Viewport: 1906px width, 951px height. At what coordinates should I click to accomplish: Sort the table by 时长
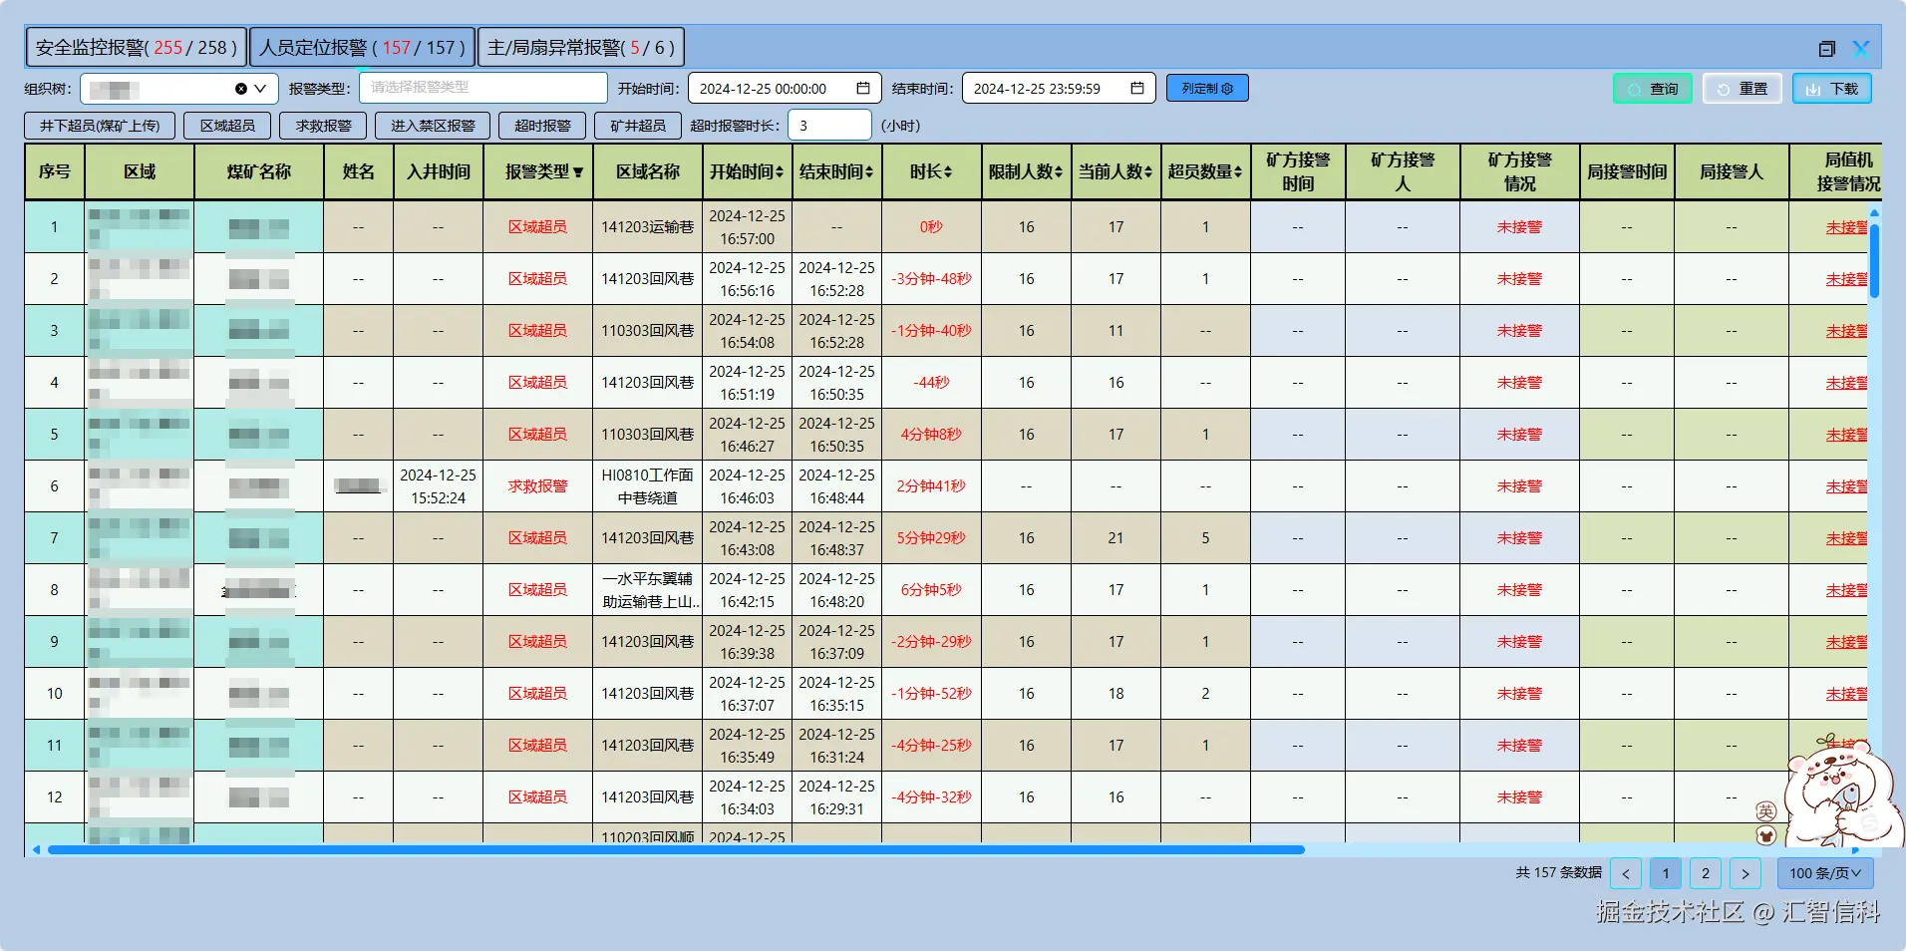click(948, 172)
